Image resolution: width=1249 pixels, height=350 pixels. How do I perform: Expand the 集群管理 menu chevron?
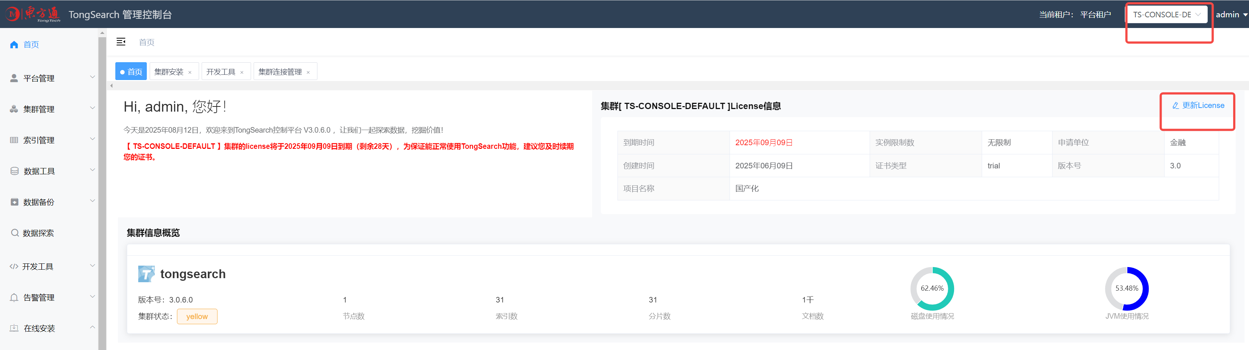point(93,108)
